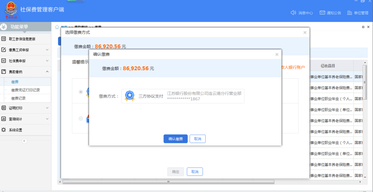Click the disabled 确定 button

tap(175, 172)
